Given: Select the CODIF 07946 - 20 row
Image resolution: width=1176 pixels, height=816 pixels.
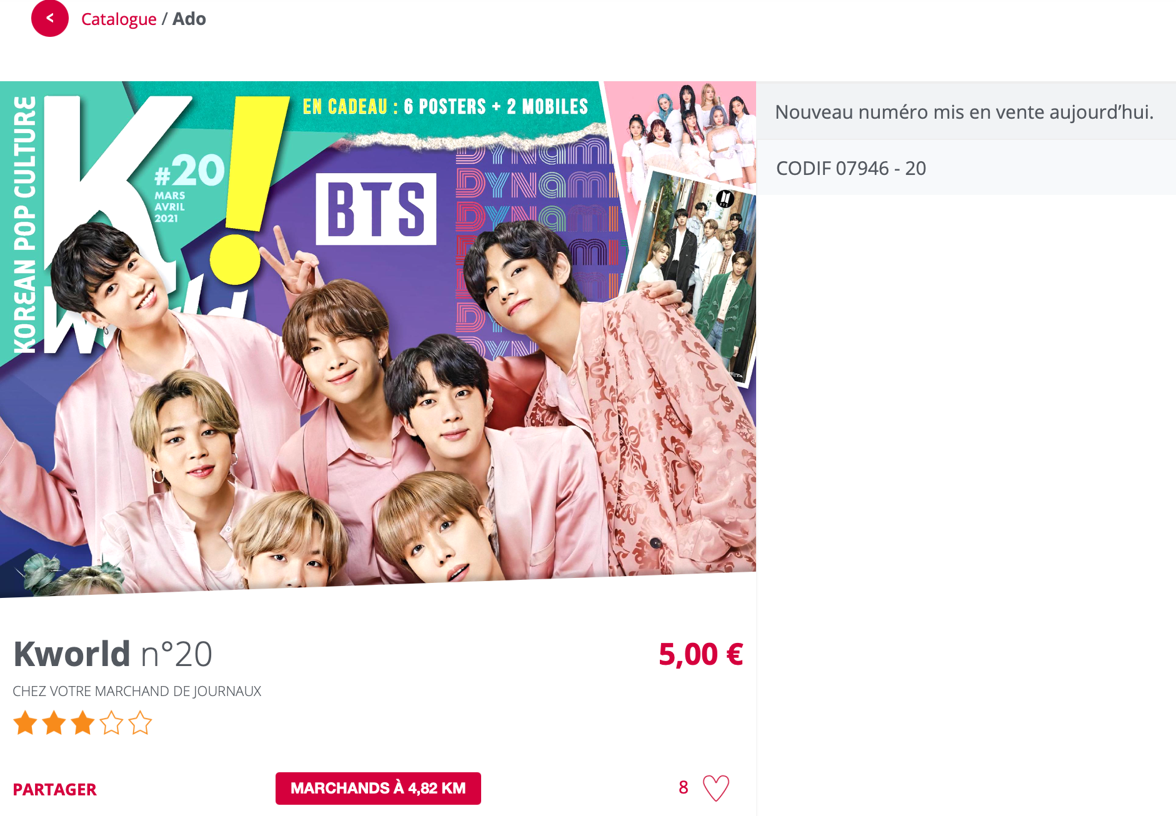Looking at the screenshot, I should click(x=966, y=167).
